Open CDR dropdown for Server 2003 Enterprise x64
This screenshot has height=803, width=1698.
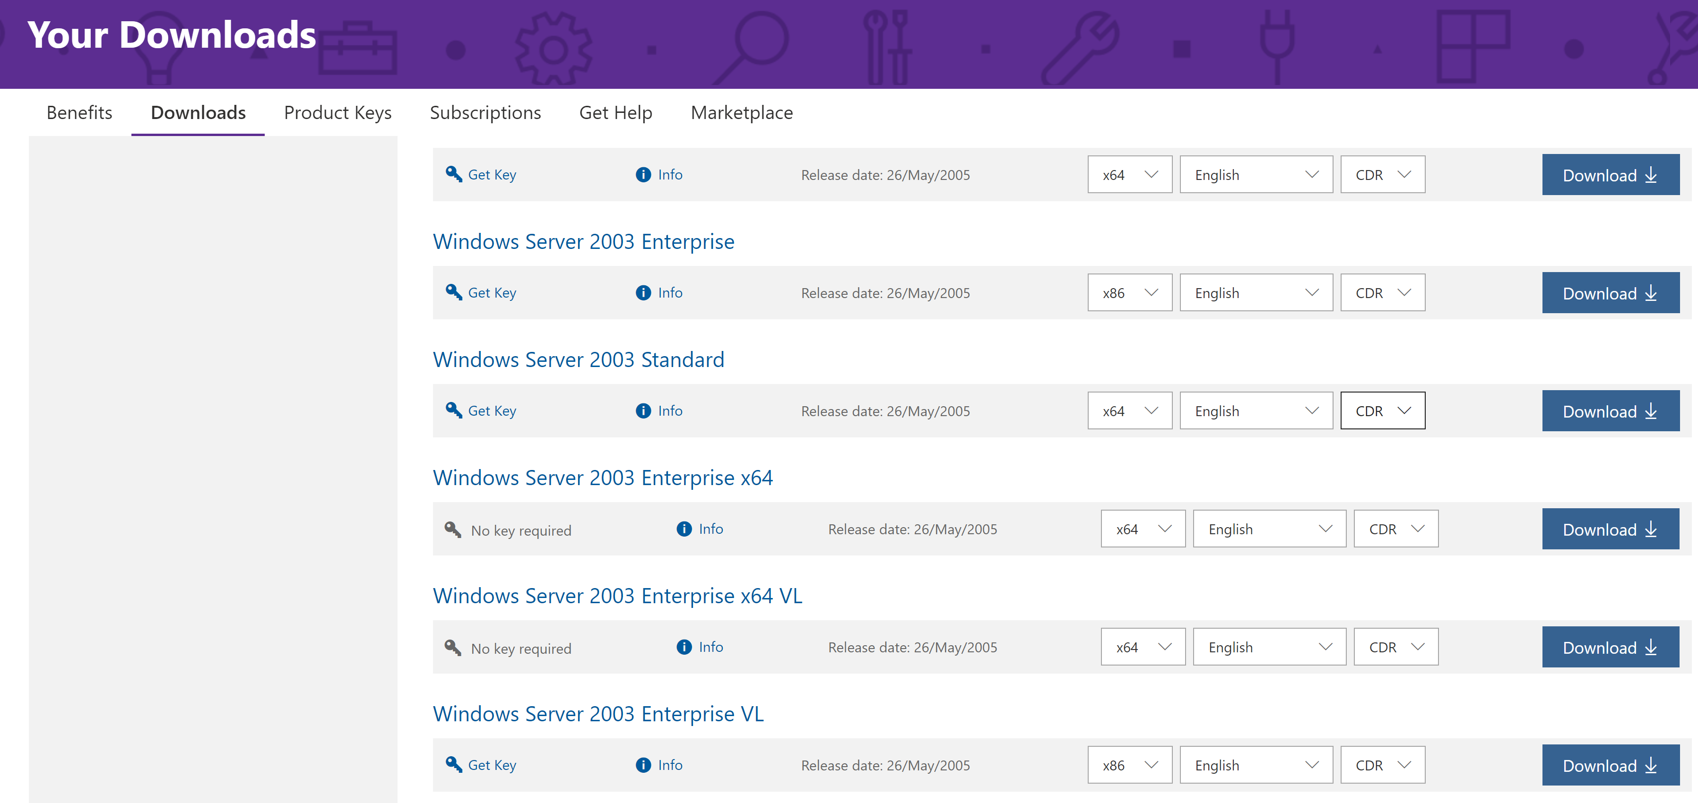tap(1396, 528)
